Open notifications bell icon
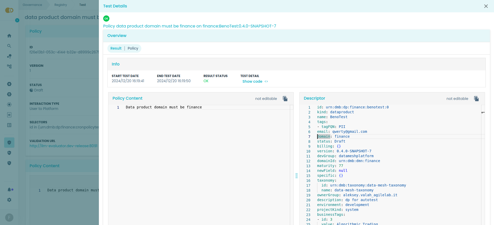Viewport: 494px width, 225px height. coord(9,190)
